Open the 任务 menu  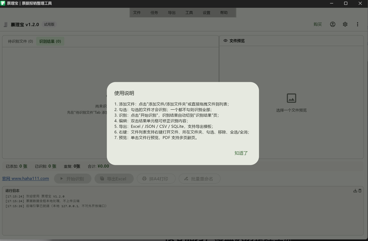pos(154,13)
